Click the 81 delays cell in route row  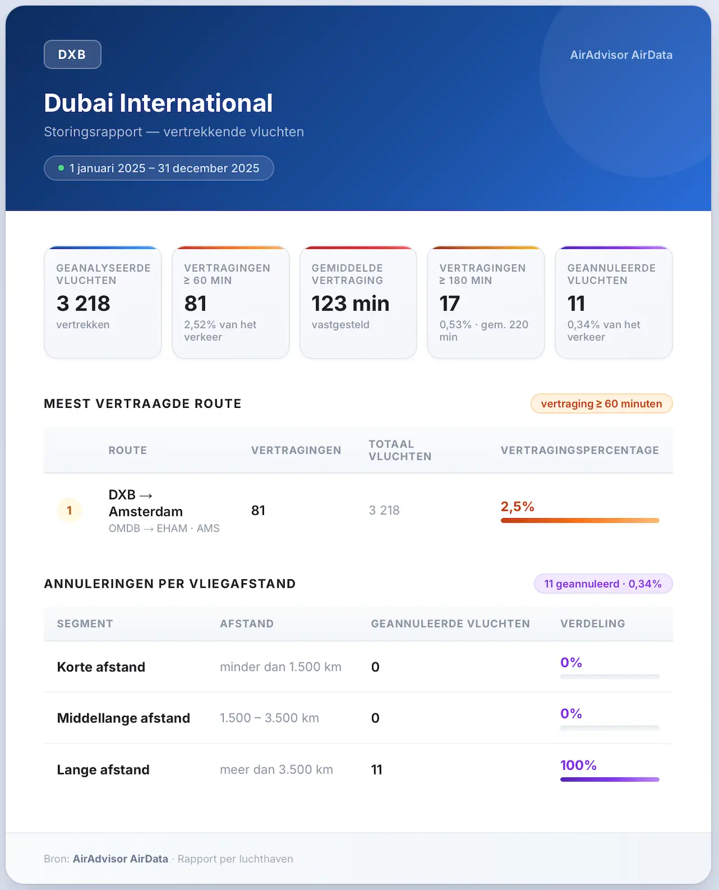(x=258, y=510)
